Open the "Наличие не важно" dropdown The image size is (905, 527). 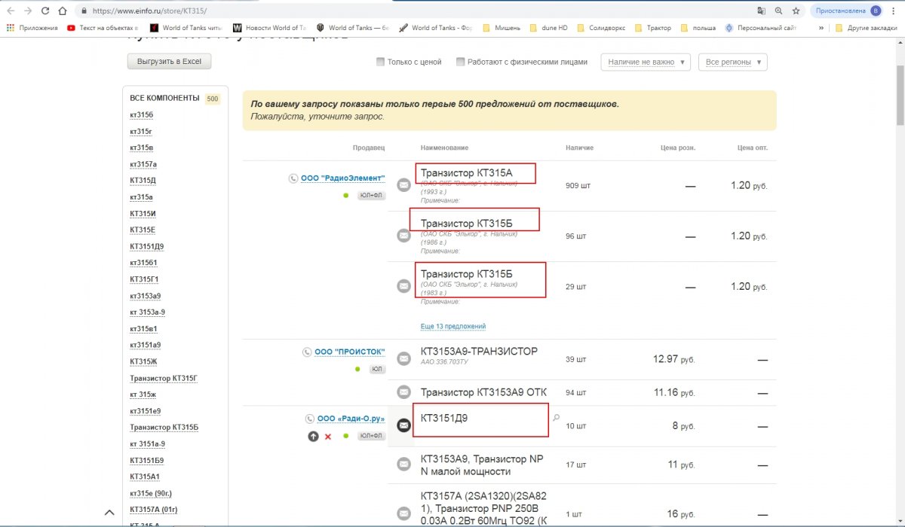coord(646,62)
